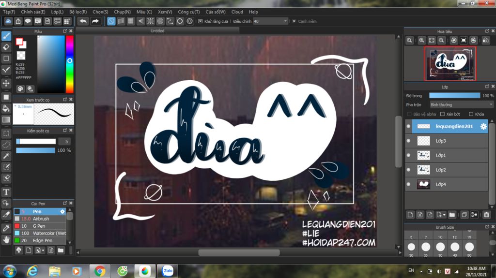Select the Bucket fill tool
Image resolution: width=496 pixels, height=278 pixels.
coord(6,108)
